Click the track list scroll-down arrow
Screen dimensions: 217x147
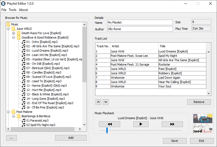[209, 93]
